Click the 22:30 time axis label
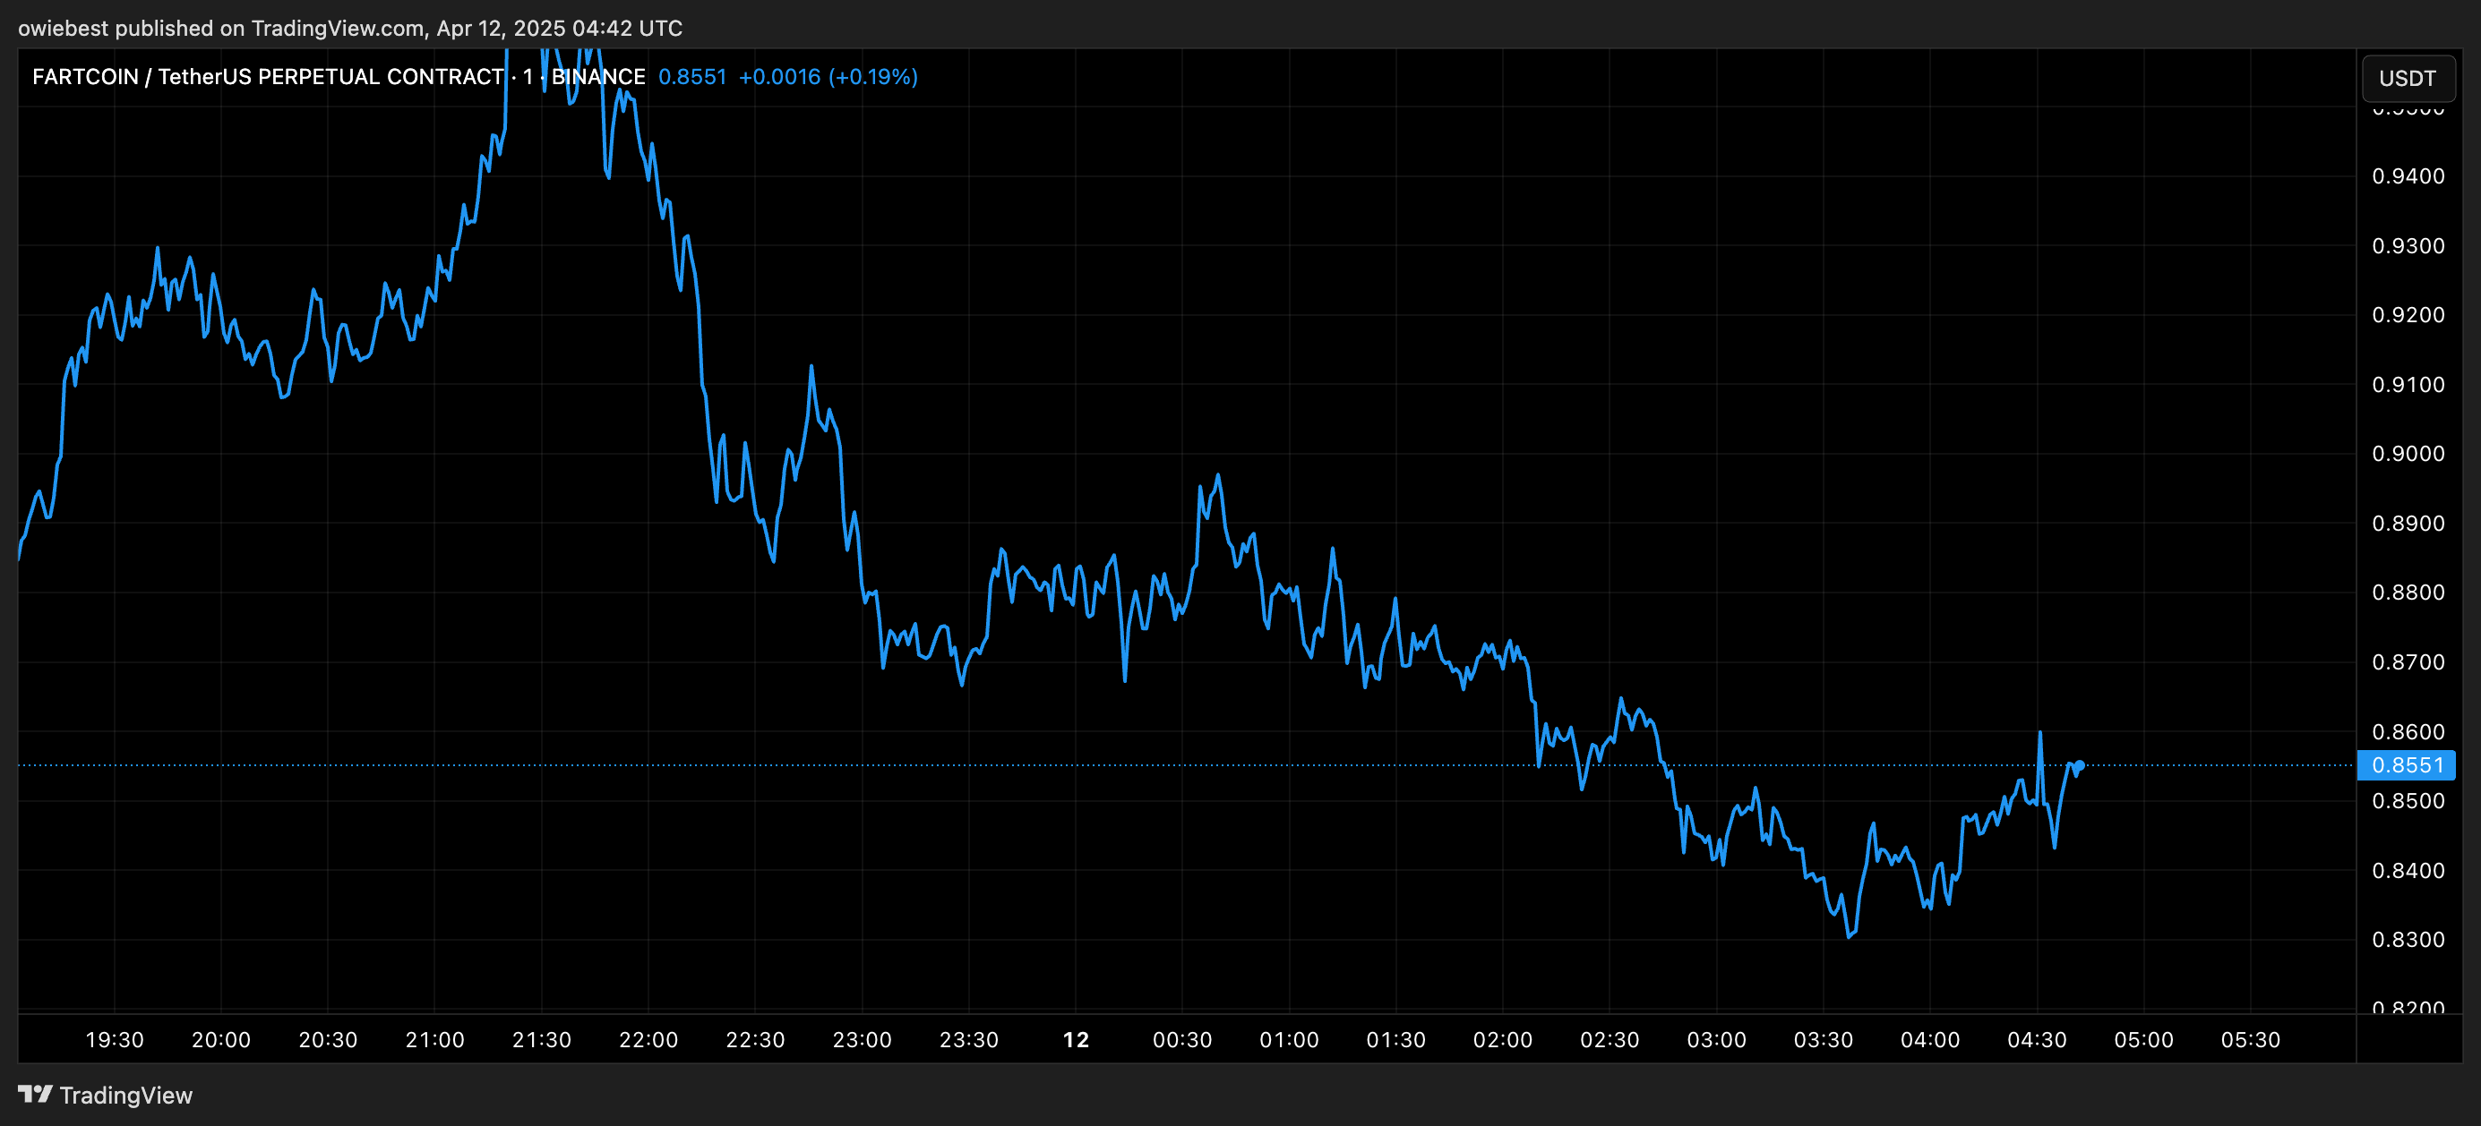 755,1039
